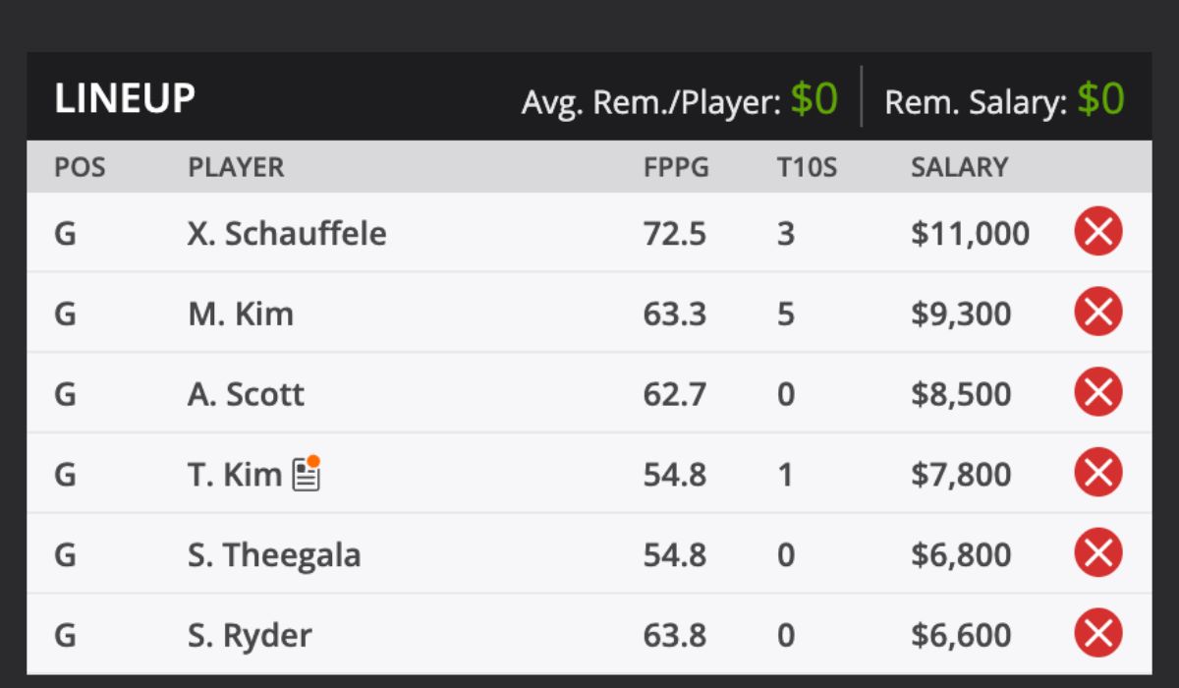Click the LINEUP panel title
The width and height of the screenshot is (1179, 688).
pyautogui.click(x=125, y=98)
